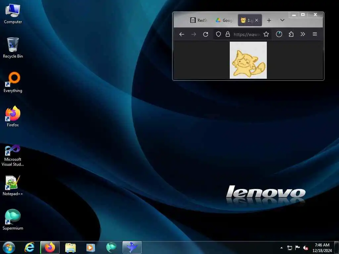Minimize the Firefox window
339x254 pixels.
(294, 15)
